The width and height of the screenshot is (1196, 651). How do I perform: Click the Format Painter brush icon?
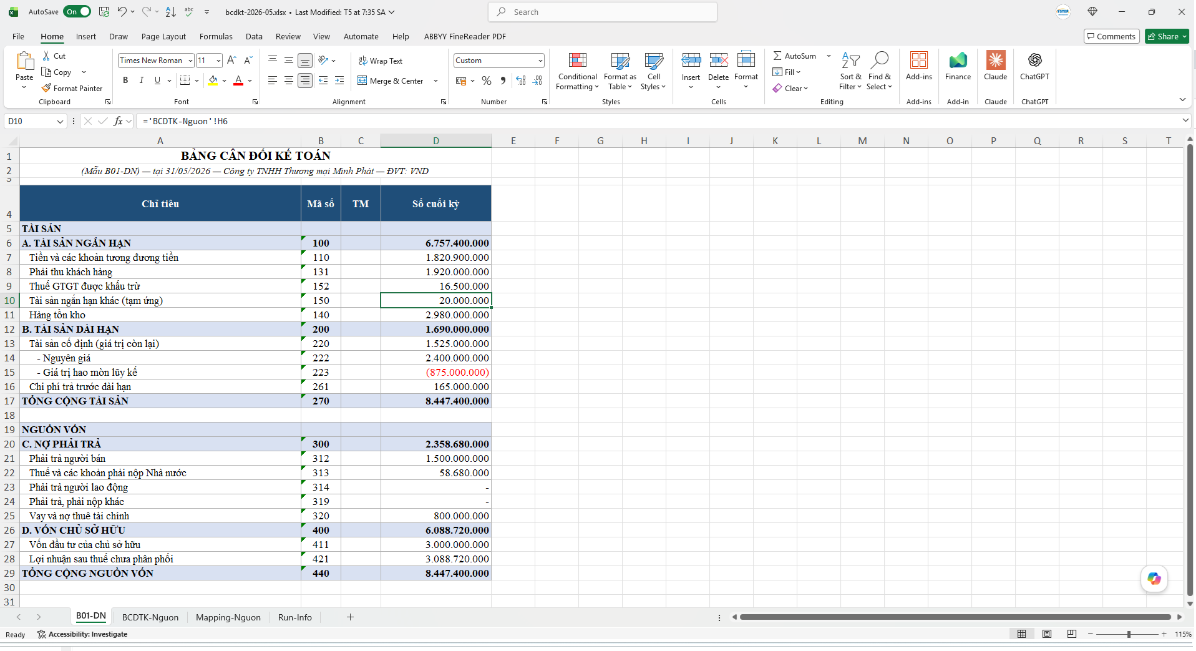click(x=47, y=88)
